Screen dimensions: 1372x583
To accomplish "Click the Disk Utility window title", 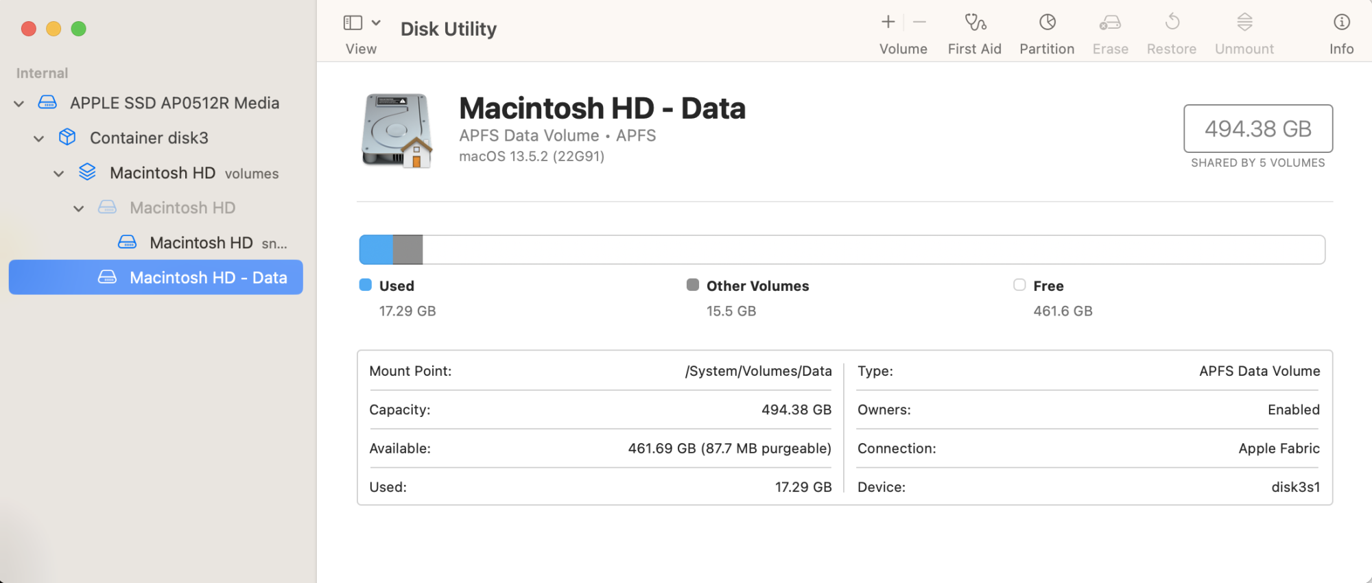I will tap(449, 29).
